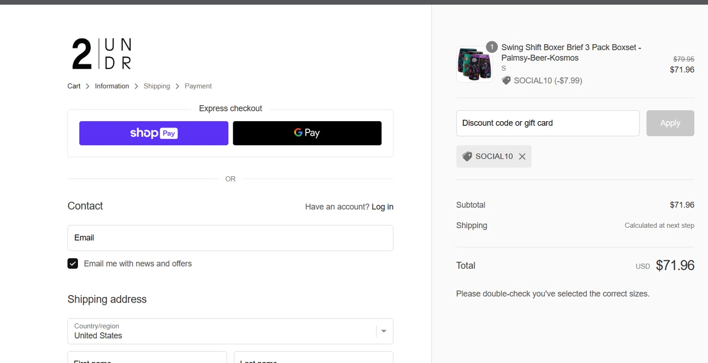Click the Apply discount button

670,123
